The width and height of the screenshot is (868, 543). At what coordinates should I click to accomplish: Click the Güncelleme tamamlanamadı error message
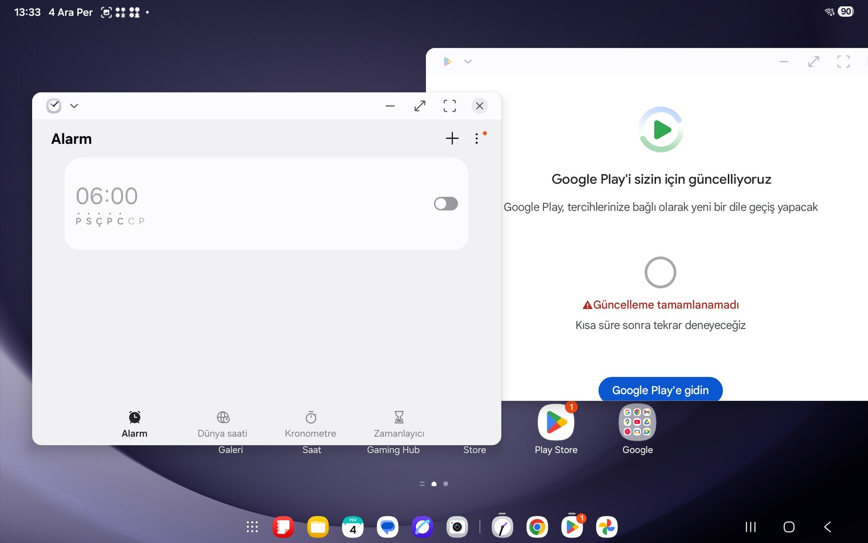click(x=661, y=305)
